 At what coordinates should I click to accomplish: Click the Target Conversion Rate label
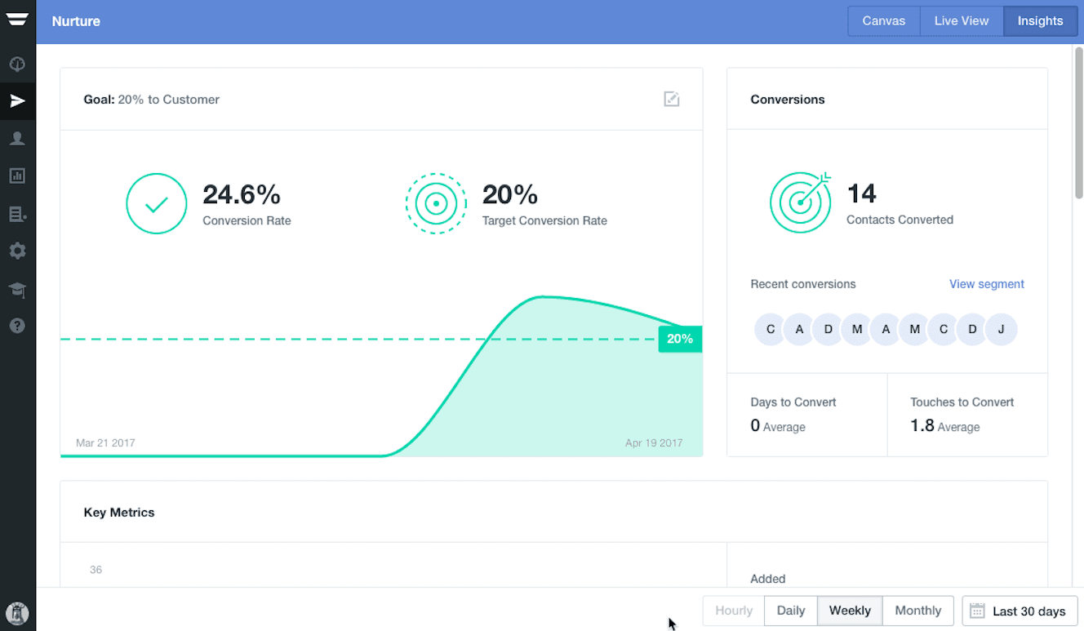[x=544, y=220]
